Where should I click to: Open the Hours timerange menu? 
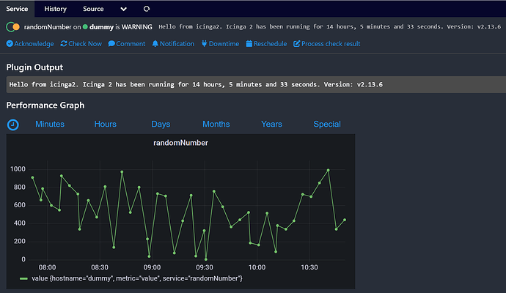click(105, 124)
